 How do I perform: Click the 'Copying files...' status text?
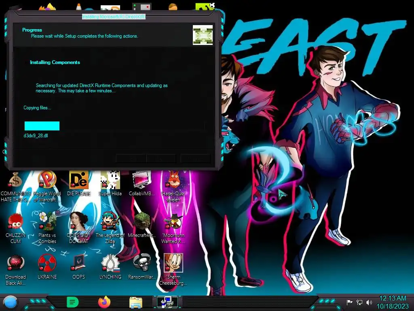coord(37,108)
